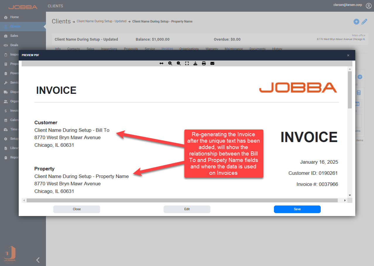Download the invoice PDF

[195, 63]
